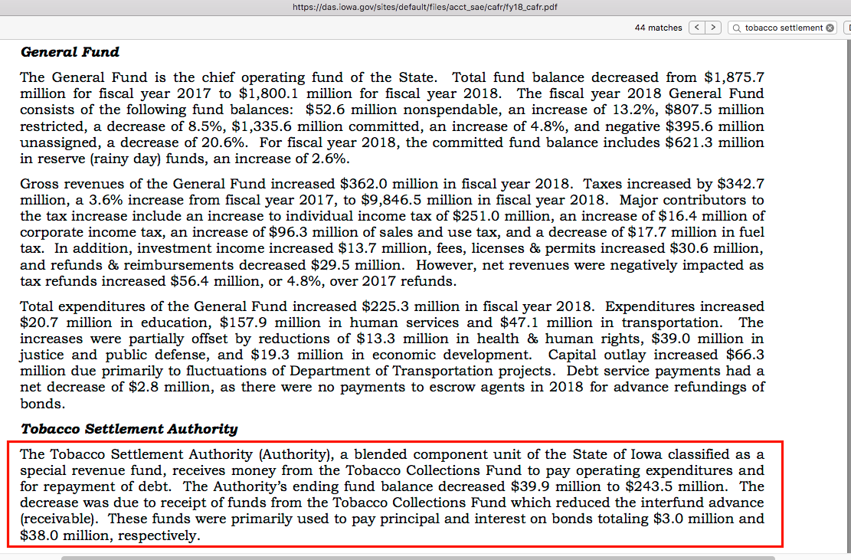Clear the 'tobacco settlement' search text

click(x=830, y=28)
